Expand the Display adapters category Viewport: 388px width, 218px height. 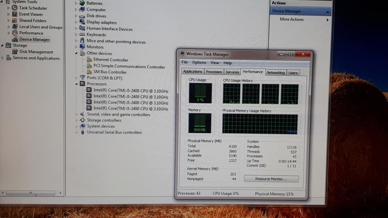(76, 22)
